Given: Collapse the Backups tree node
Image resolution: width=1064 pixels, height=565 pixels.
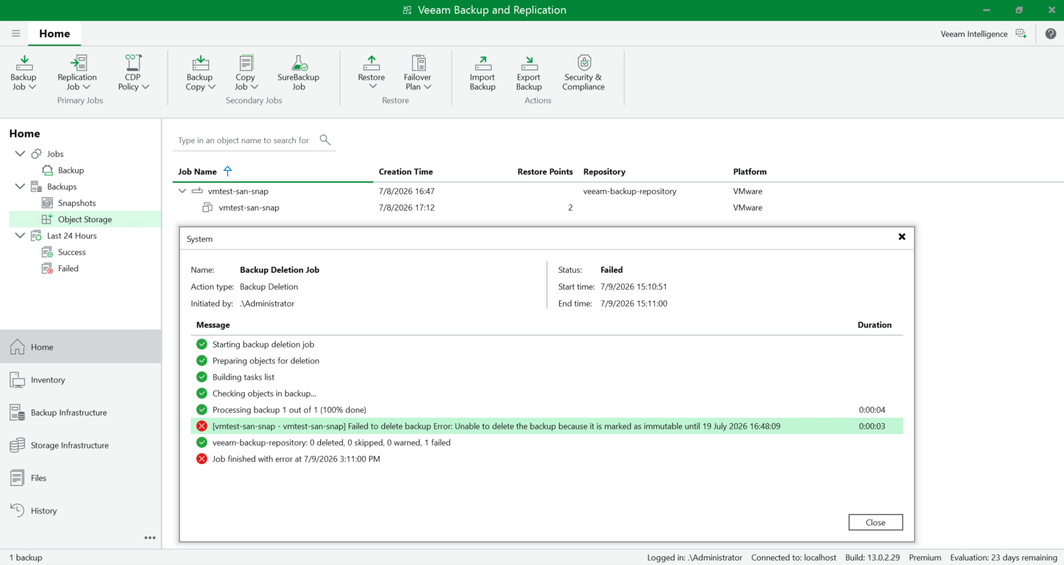Looking at the screenshot, I should [x=20, y=187].
